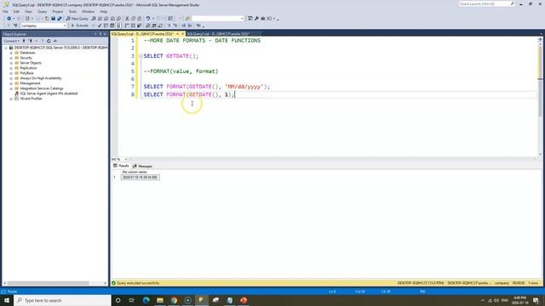This screenshot has height=306, width=545.
Task: Click the Refresh icon in Object Explorer
Action: [49, 41]
